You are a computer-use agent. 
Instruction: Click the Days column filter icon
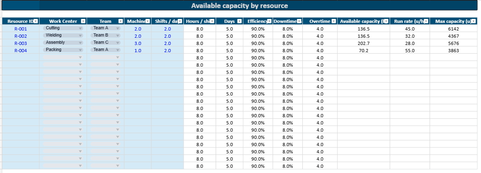pyautogui.click(x=240, y=21)
